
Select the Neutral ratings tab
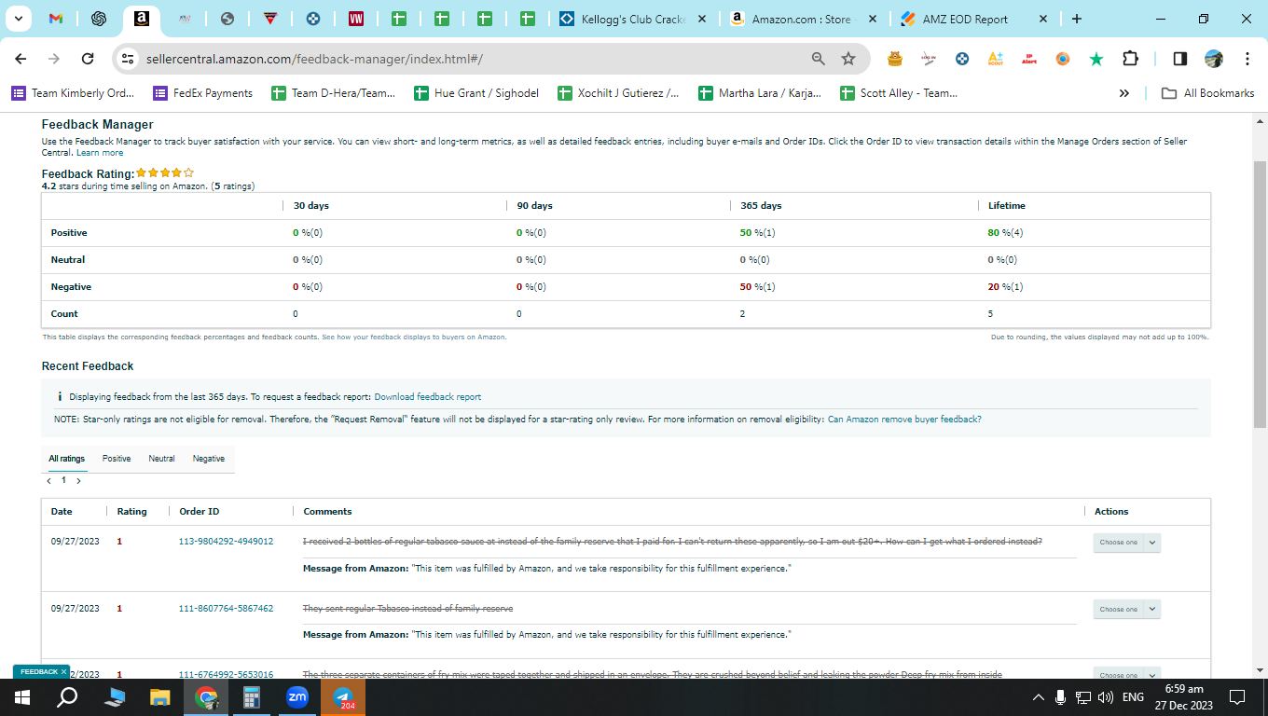[161, 459]
